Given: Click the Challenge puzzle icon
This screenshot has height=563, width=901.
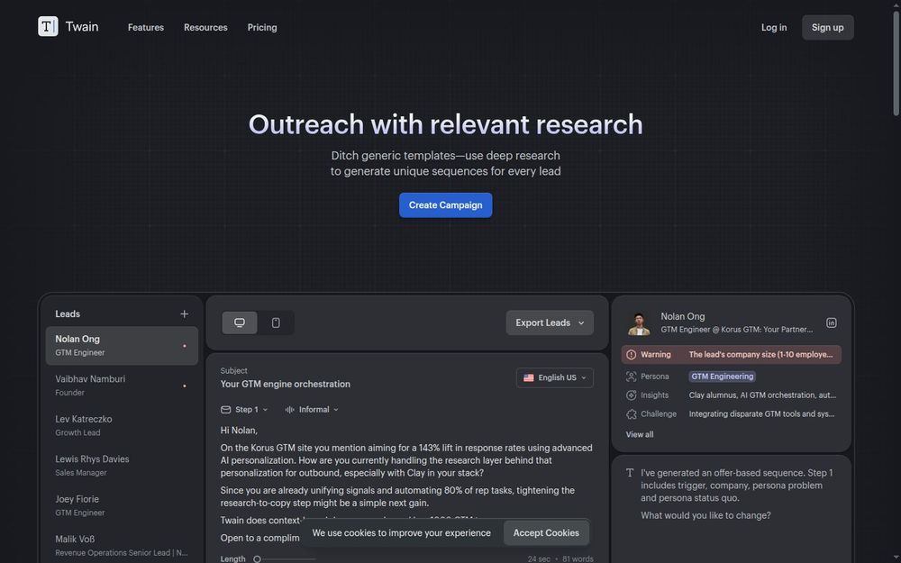Looking at the screenshot, I should [x=631, y=414].
